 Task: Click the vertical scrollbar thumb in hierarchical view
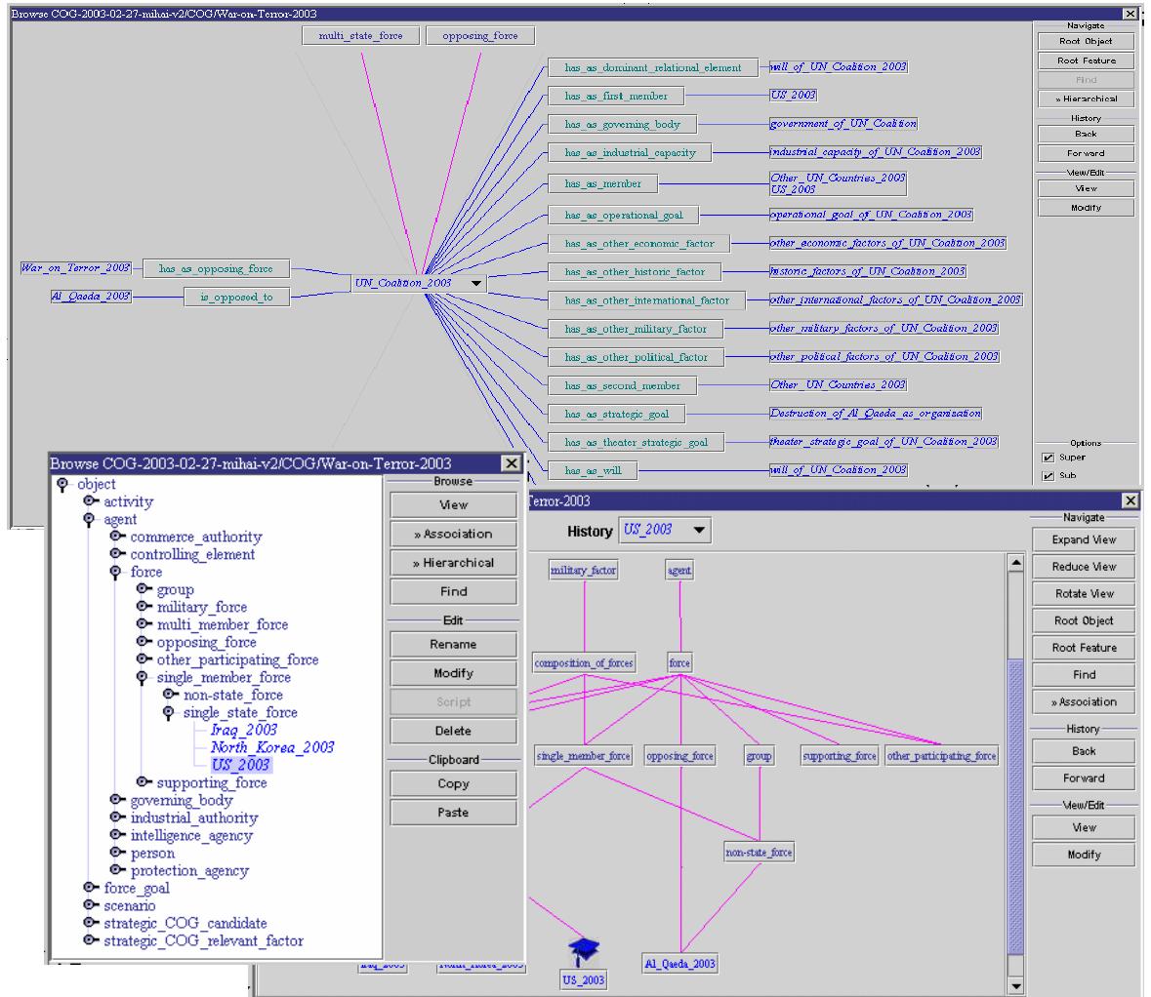coord(1016,807)
